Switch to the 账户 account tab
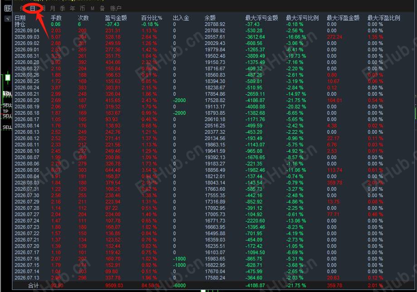The width and height of the screenshot is (417, 292). tap(116, 9)
